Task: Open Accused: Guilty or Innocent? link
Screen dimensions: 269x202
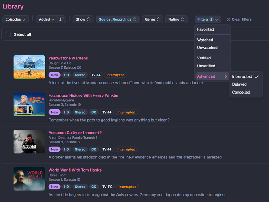Action: [75, 133]
